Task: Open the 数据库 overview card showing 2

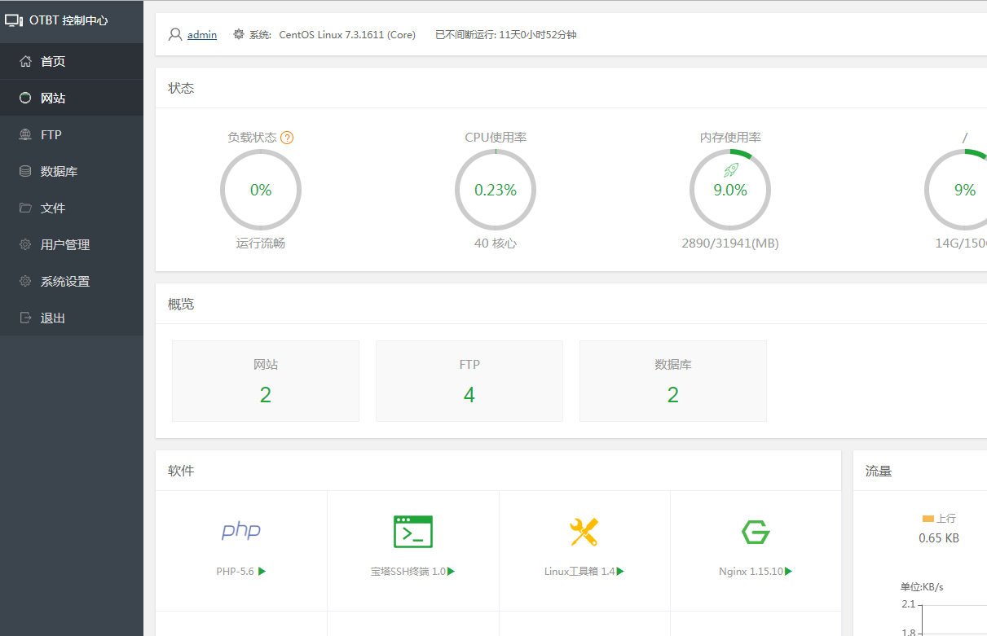Action: coord(673,381)
